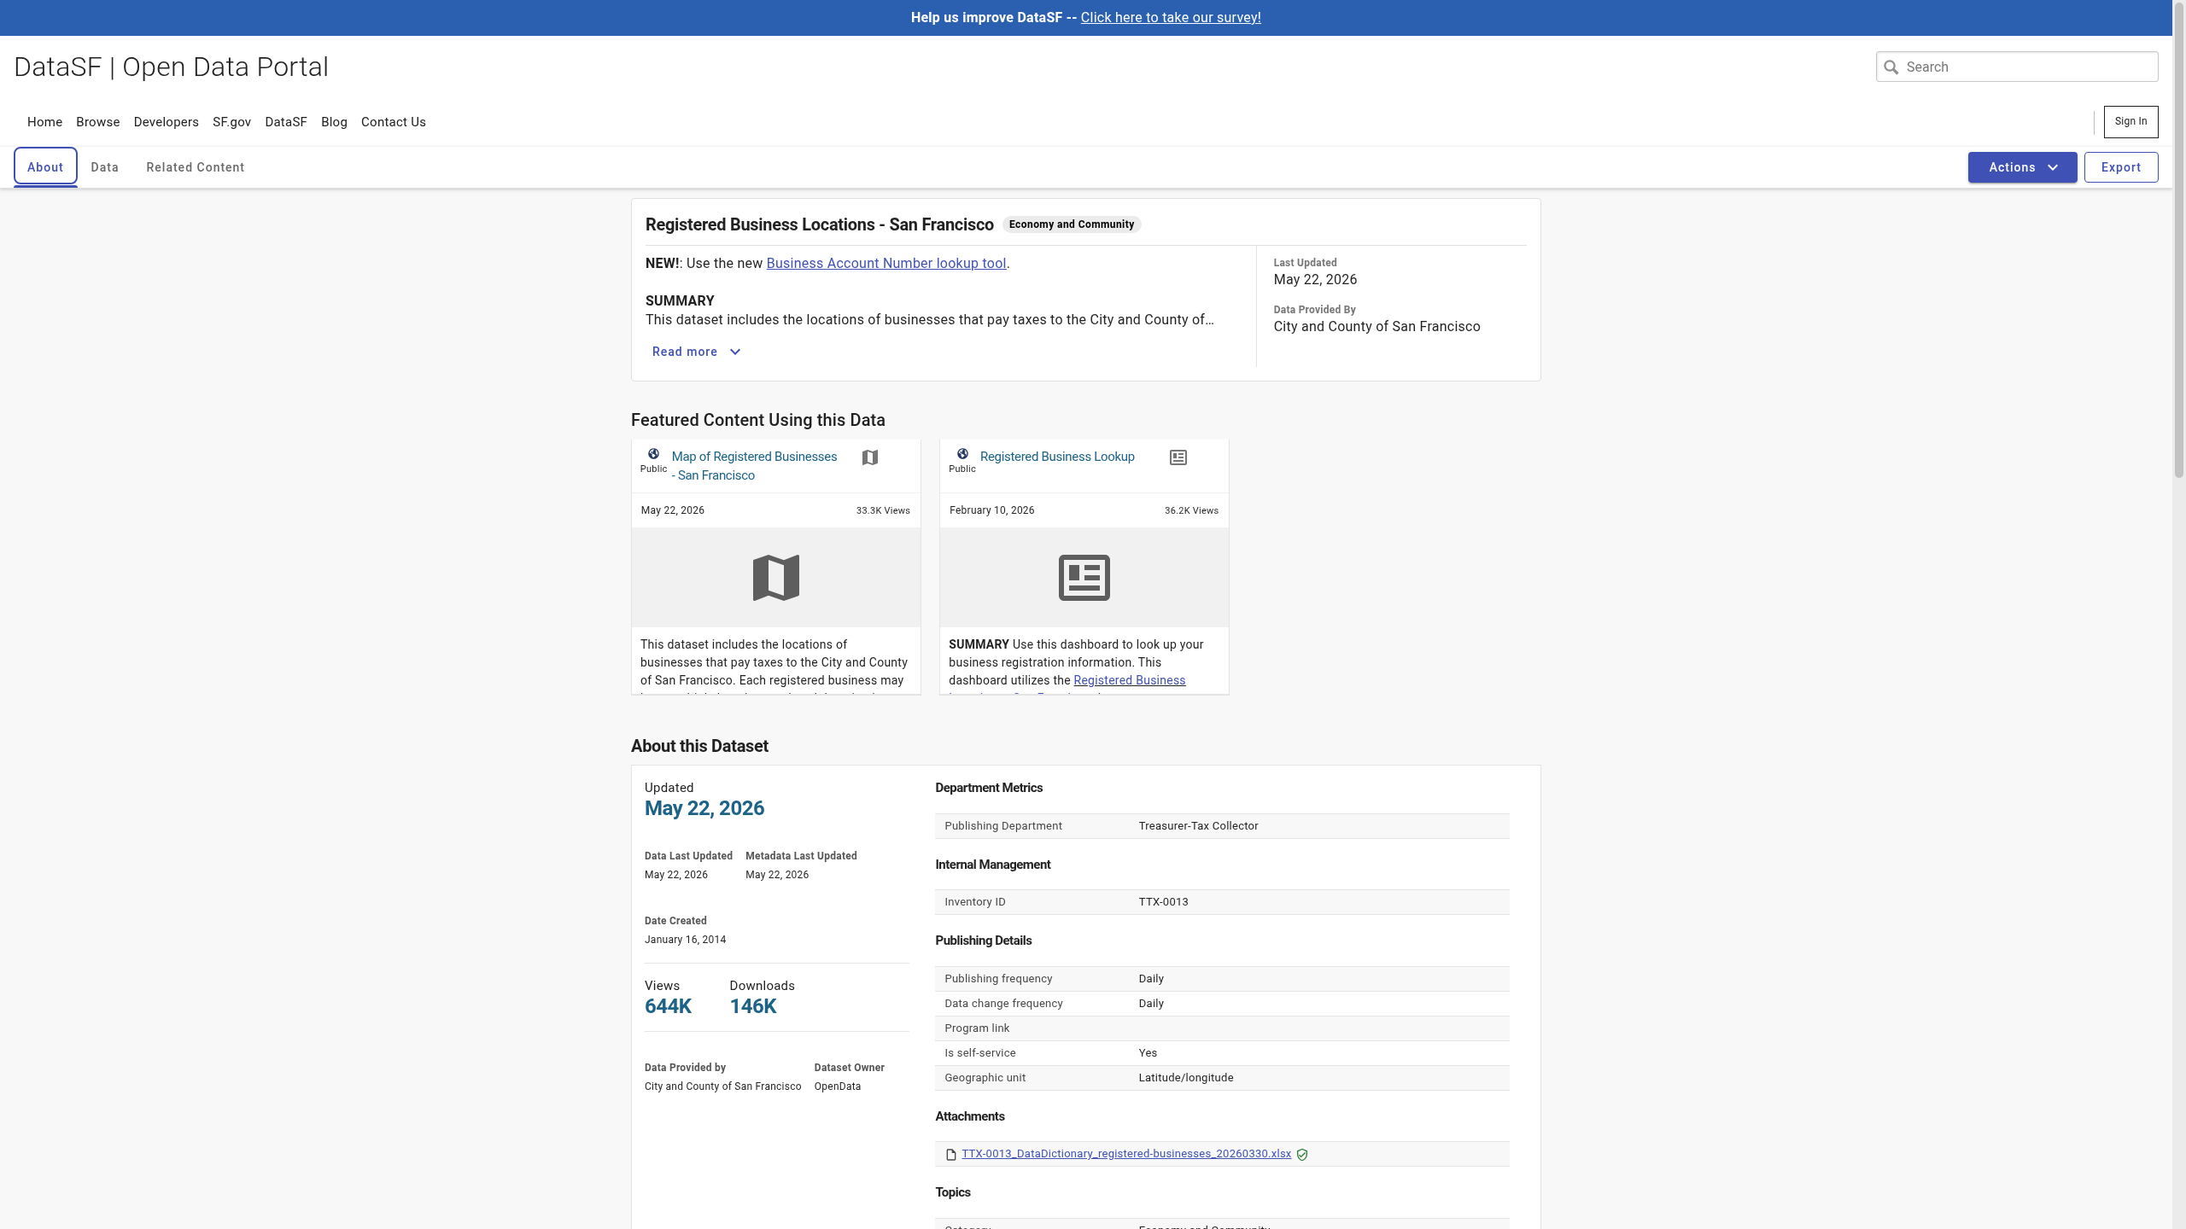Click the Sign In button
The height and width of the screenshot is (1229, 2186).
click(2130, 122)
